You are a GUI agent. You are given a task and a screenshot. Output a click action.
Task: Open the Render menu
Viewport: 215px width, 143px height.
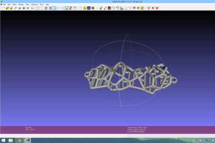point(21,4)
